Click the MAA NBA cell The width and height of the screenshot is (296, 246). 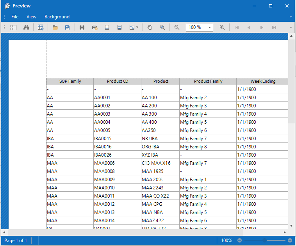point(160,212)
